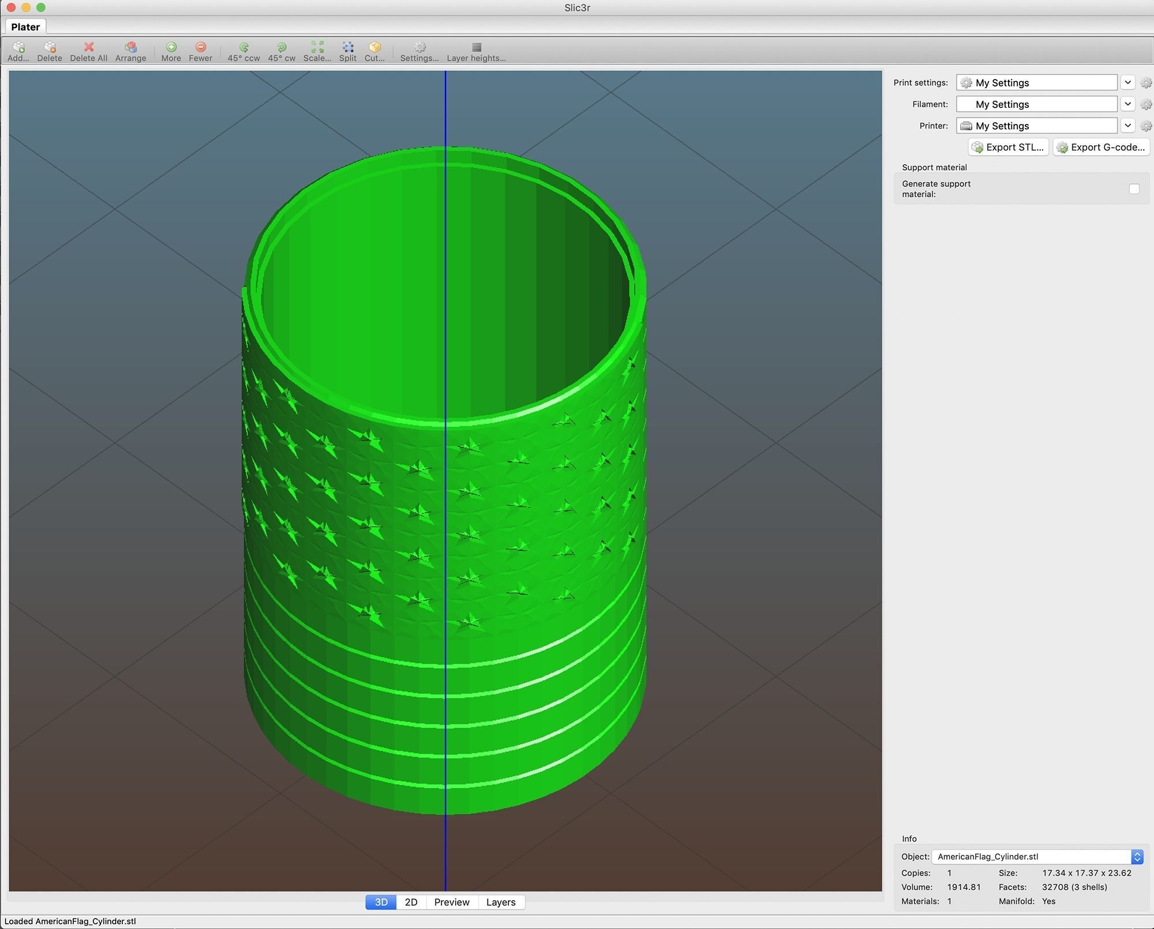Add a copy with the More icon
Image resolution: width=1154 pixels, height=929 pixels.
click(x=171, y=47)
